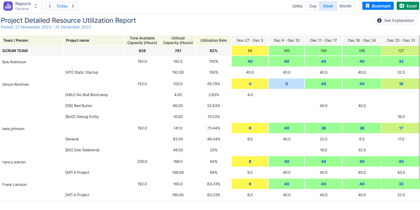Export the report to Excel
Image resolution: width=420 pixels, height=210 pixels.
tap(408, 6)
